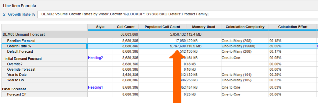
Task: Click the Growth Rate % formula label
Action: point(21,14)
